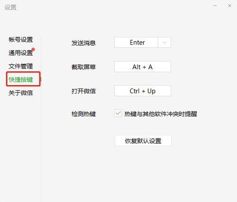This screenshot has width=237, height=202.
Task: Select the 快捷按键 shortcuts tab
Action: coord(21,79)
